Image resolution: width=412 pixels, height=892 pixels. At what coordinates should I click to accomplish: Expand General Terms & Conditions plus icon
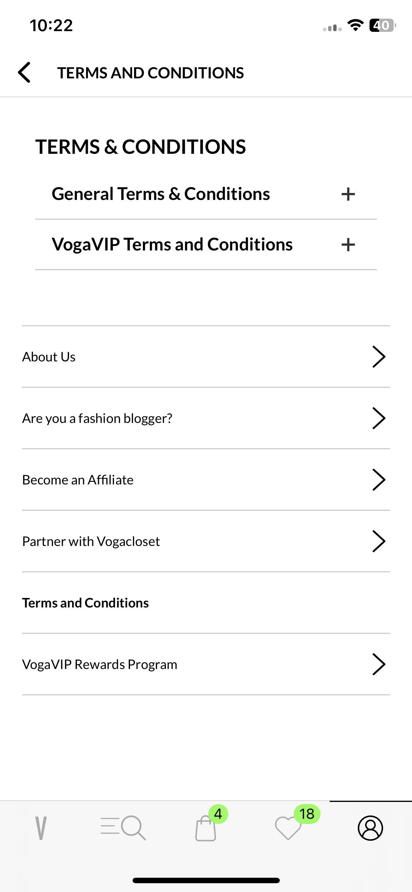pos(348,194)
